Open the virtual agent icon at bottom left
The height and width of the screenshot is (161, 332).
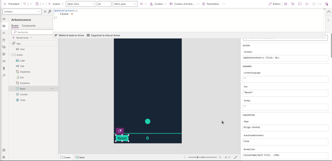point(4,157)
